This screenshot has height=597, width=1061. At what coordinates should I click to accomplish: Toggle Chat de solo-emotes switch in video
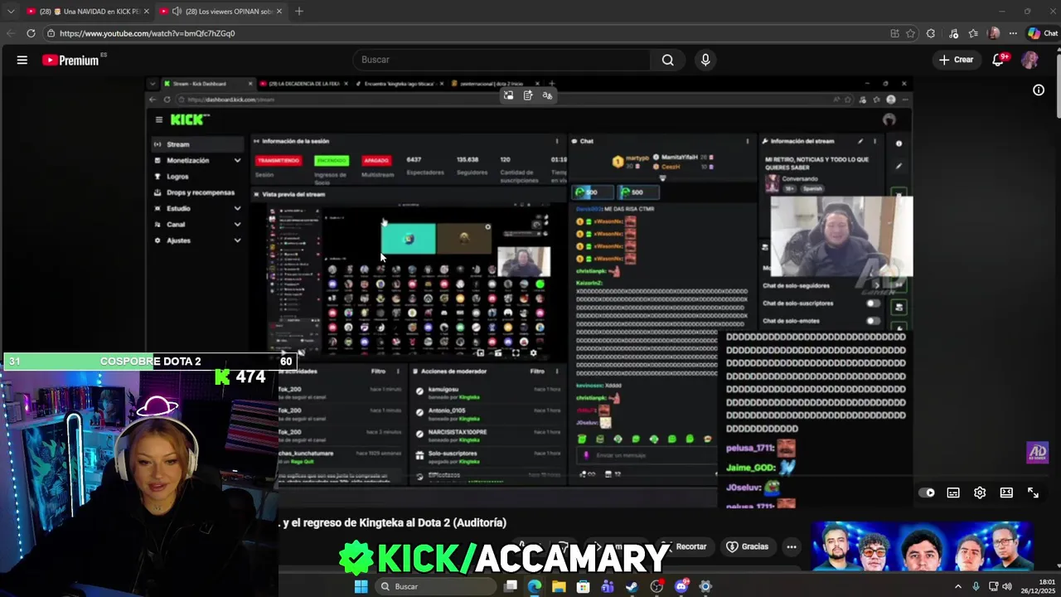(872, 321)
